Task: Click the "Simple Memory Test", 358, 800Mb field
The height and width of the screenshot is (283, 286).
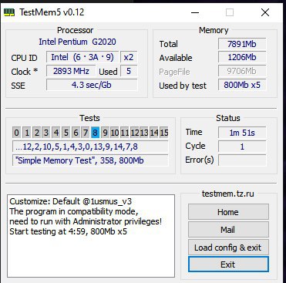Action: pos(90,160)
